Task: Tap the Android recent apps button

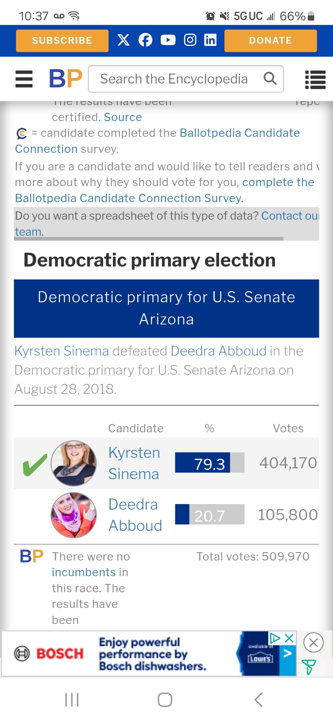Action: coord(72,700)
